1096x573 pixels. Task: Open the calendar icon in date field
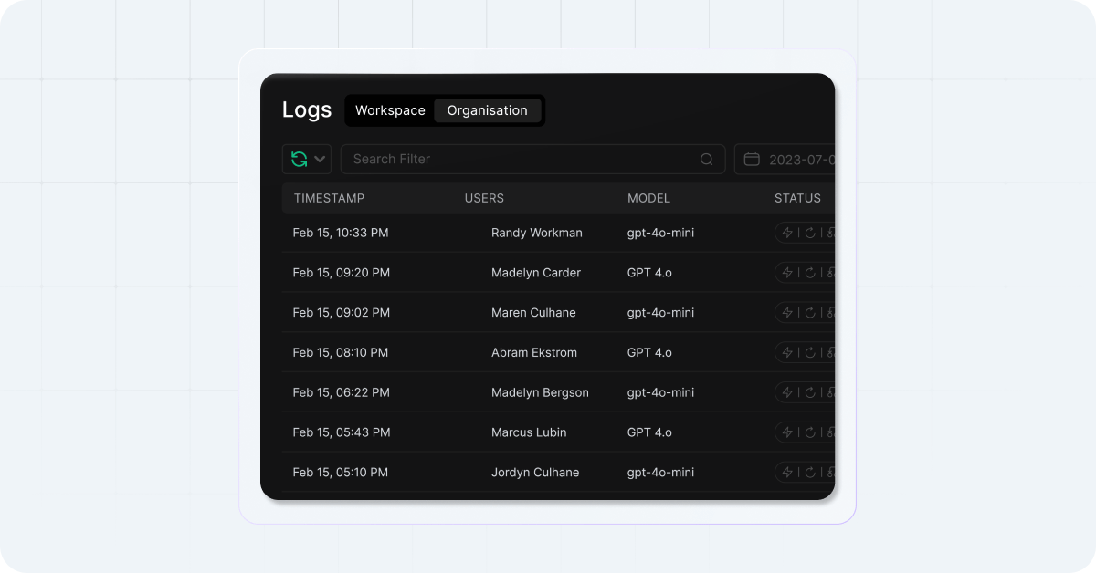coord(751,158)
